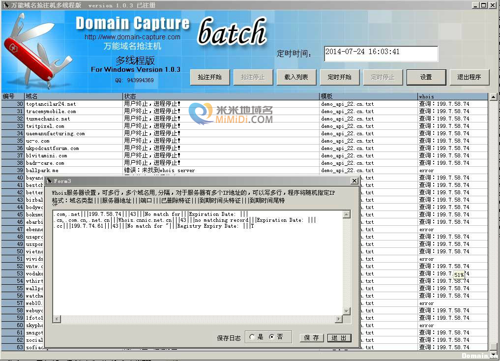Click the 退出 button in Form3
The image size is (500, 361).
339,338
